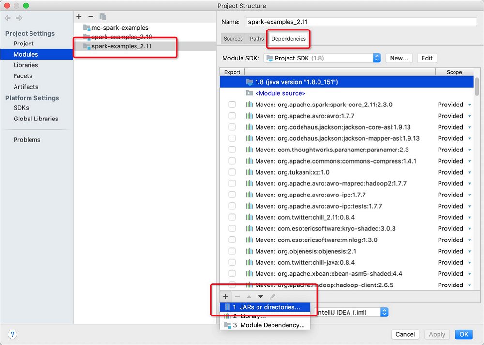The width and height of the screenshot is (484, 345).
Task: Select Modules in Project Settings
Action: tap(37, 54)
